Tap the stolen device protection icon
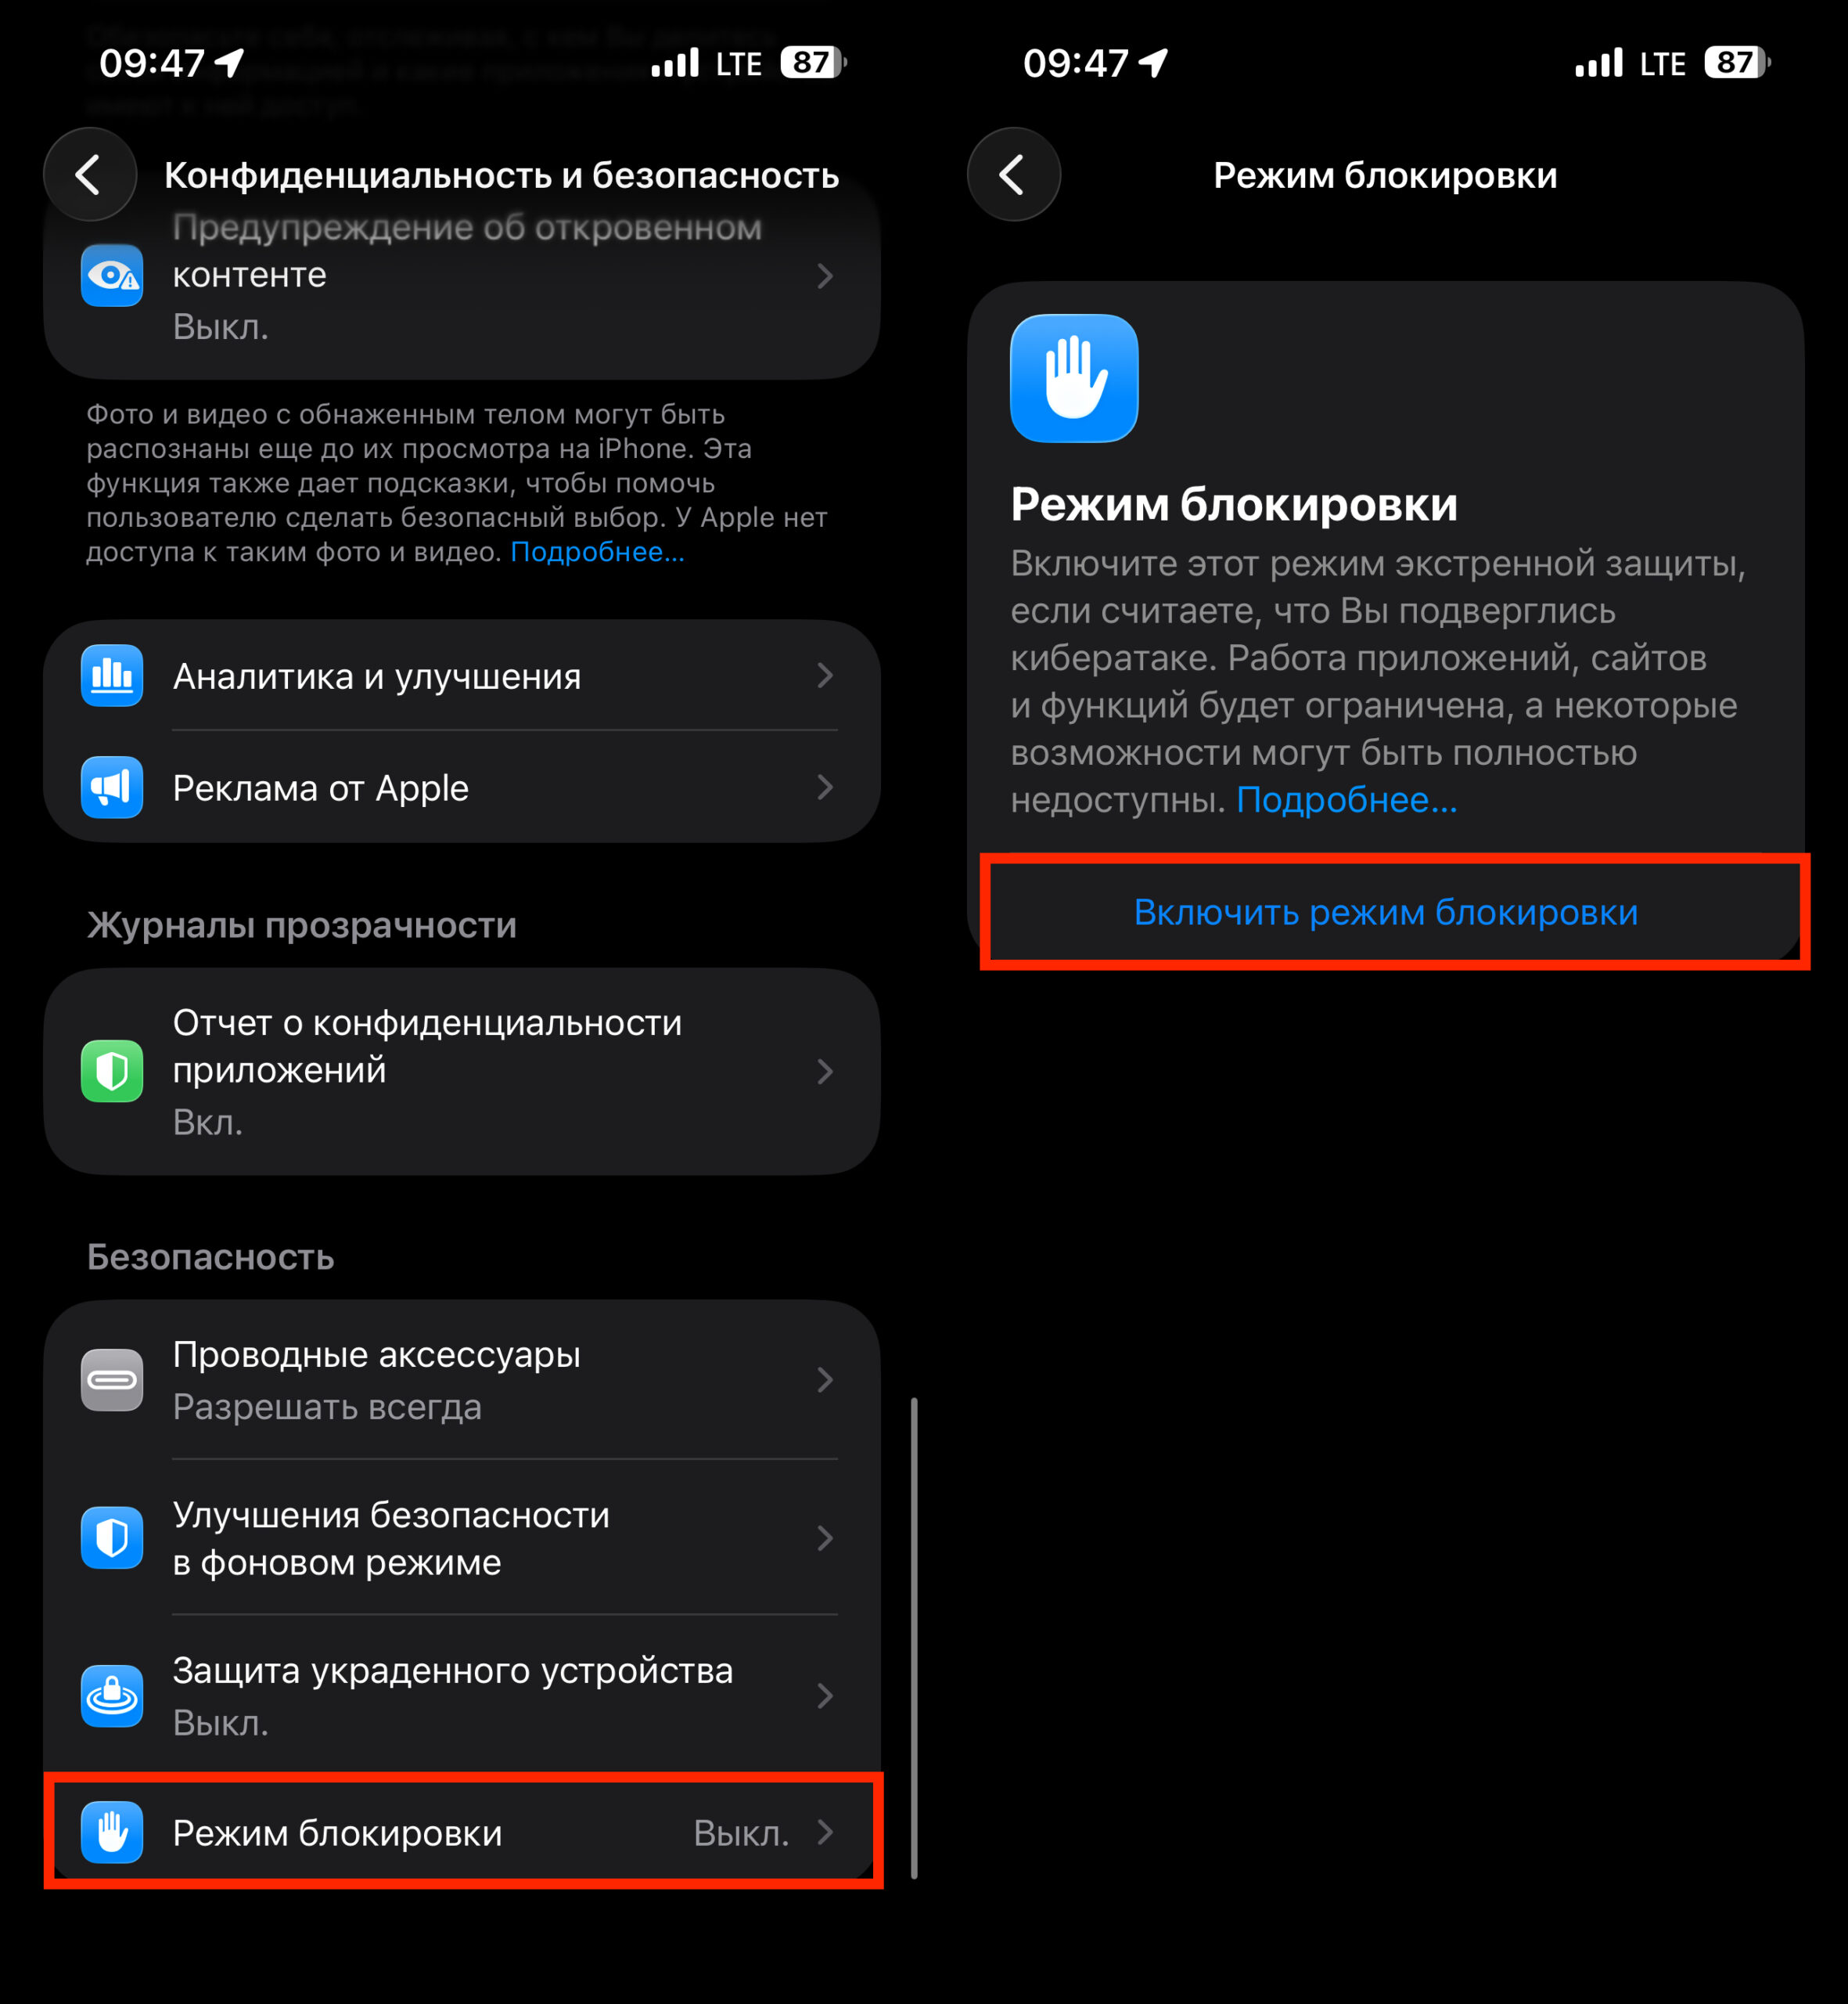The width and height of the screenshot is (1848, 2004). tap(112, 1696)
